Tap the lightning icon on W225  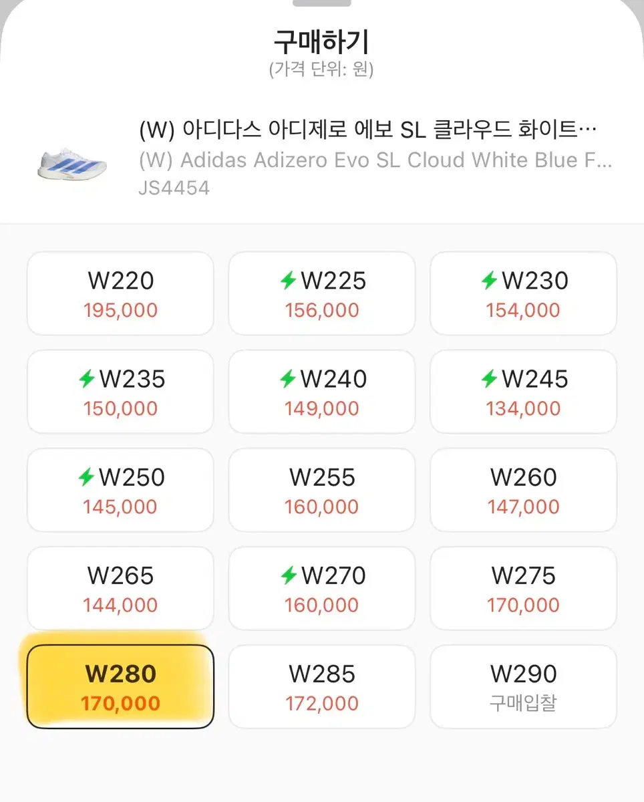[288, 281]
